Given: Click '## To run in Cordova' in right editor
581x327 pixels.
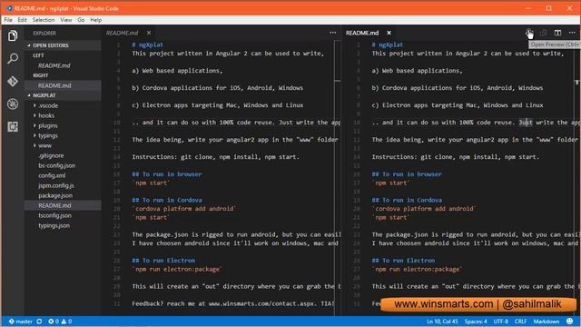Looking at the screenshot, I should (407, 200).
